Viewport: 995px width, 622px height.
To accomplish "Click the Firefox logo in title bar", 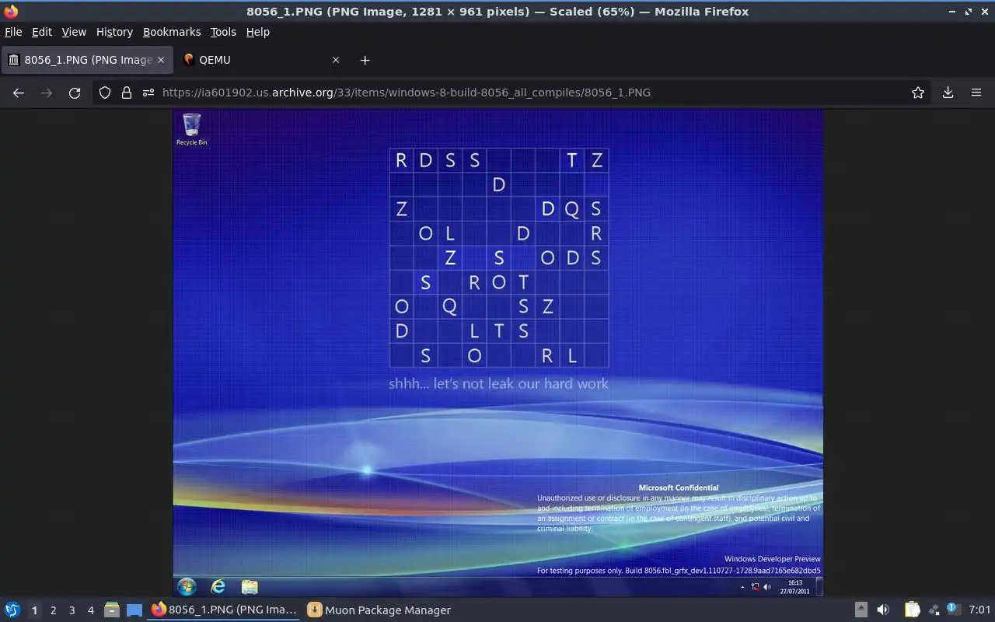I will (x=11, y=12).
